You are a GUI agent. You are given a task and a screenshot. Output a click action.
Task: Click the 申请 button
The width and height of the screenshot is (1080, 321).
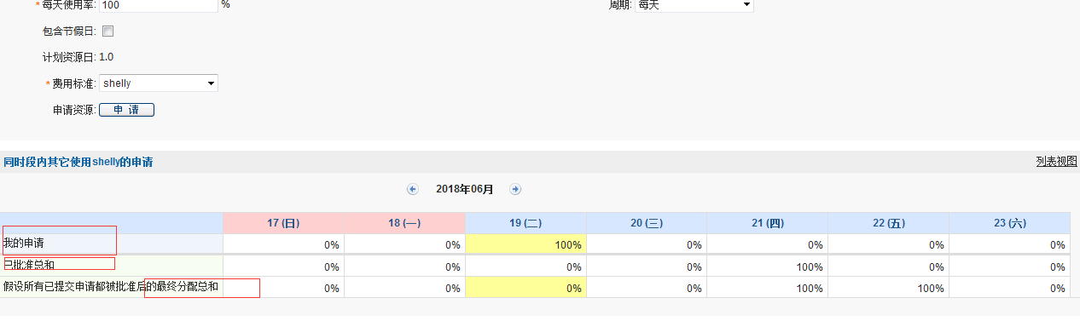(x=126, y=110)
